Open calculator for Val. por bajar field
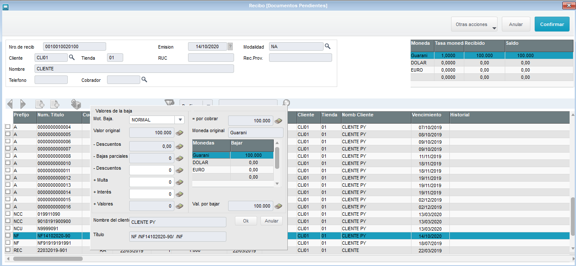Image resolution: width=576 pixels, height=266 pixels. tap(278, 206)
